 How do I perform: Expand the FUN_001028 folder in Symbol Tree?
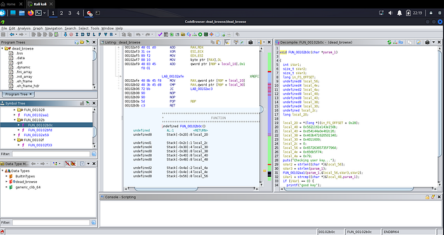pos(15,110)
